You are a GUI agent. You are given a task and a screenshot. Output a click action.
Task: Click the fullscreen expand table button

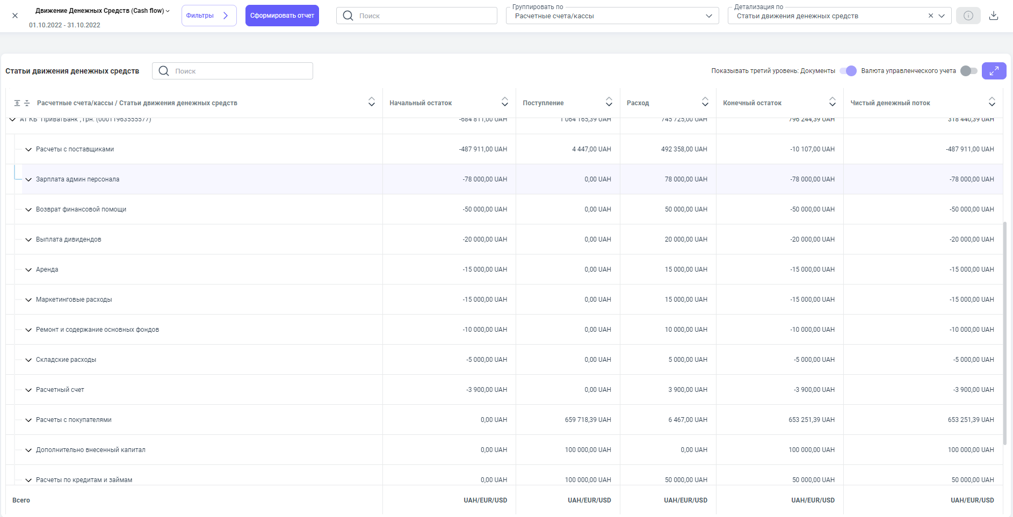pyautogui.click(x=994, y=71)
